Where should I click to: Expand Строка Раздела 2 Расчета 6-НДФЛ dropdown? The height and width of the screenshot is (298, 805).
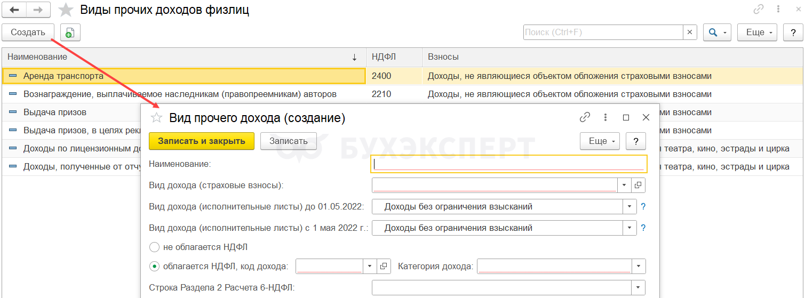(x=639, y=288)
